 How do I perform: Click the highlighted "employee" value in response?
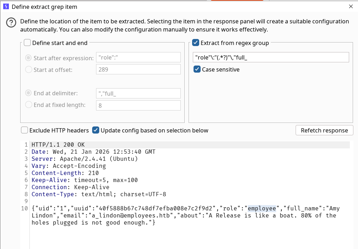[x=262, y=209]
